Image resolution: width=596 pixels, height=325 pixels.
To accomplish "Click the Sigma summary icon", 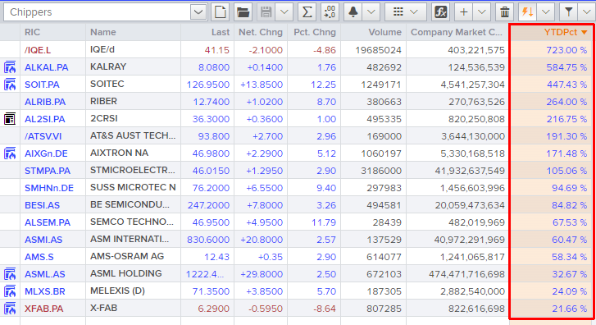I will (x=307, y=12).
